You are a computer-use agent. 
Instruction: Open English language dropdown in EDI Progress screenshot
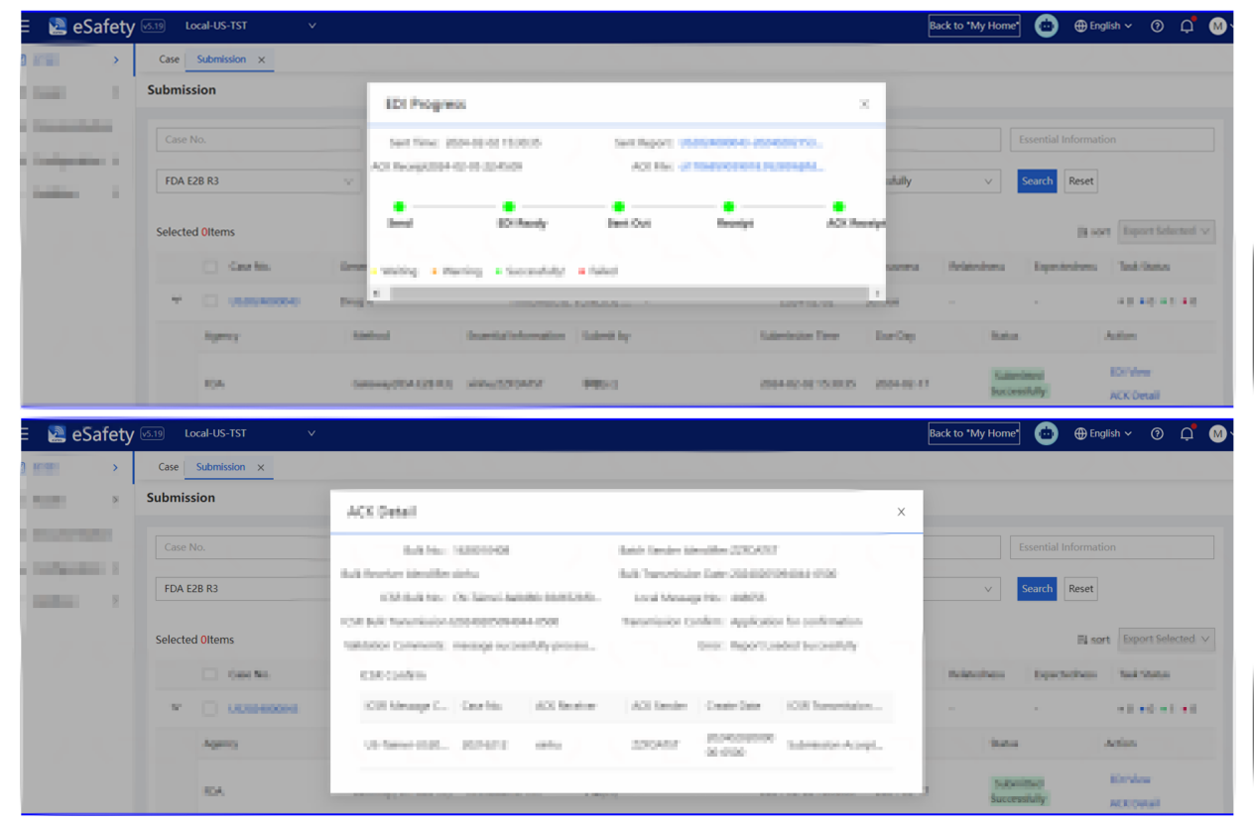coord(1103,26)
